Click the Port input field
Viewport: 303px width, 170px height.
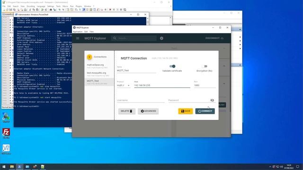tap(205, 85)
